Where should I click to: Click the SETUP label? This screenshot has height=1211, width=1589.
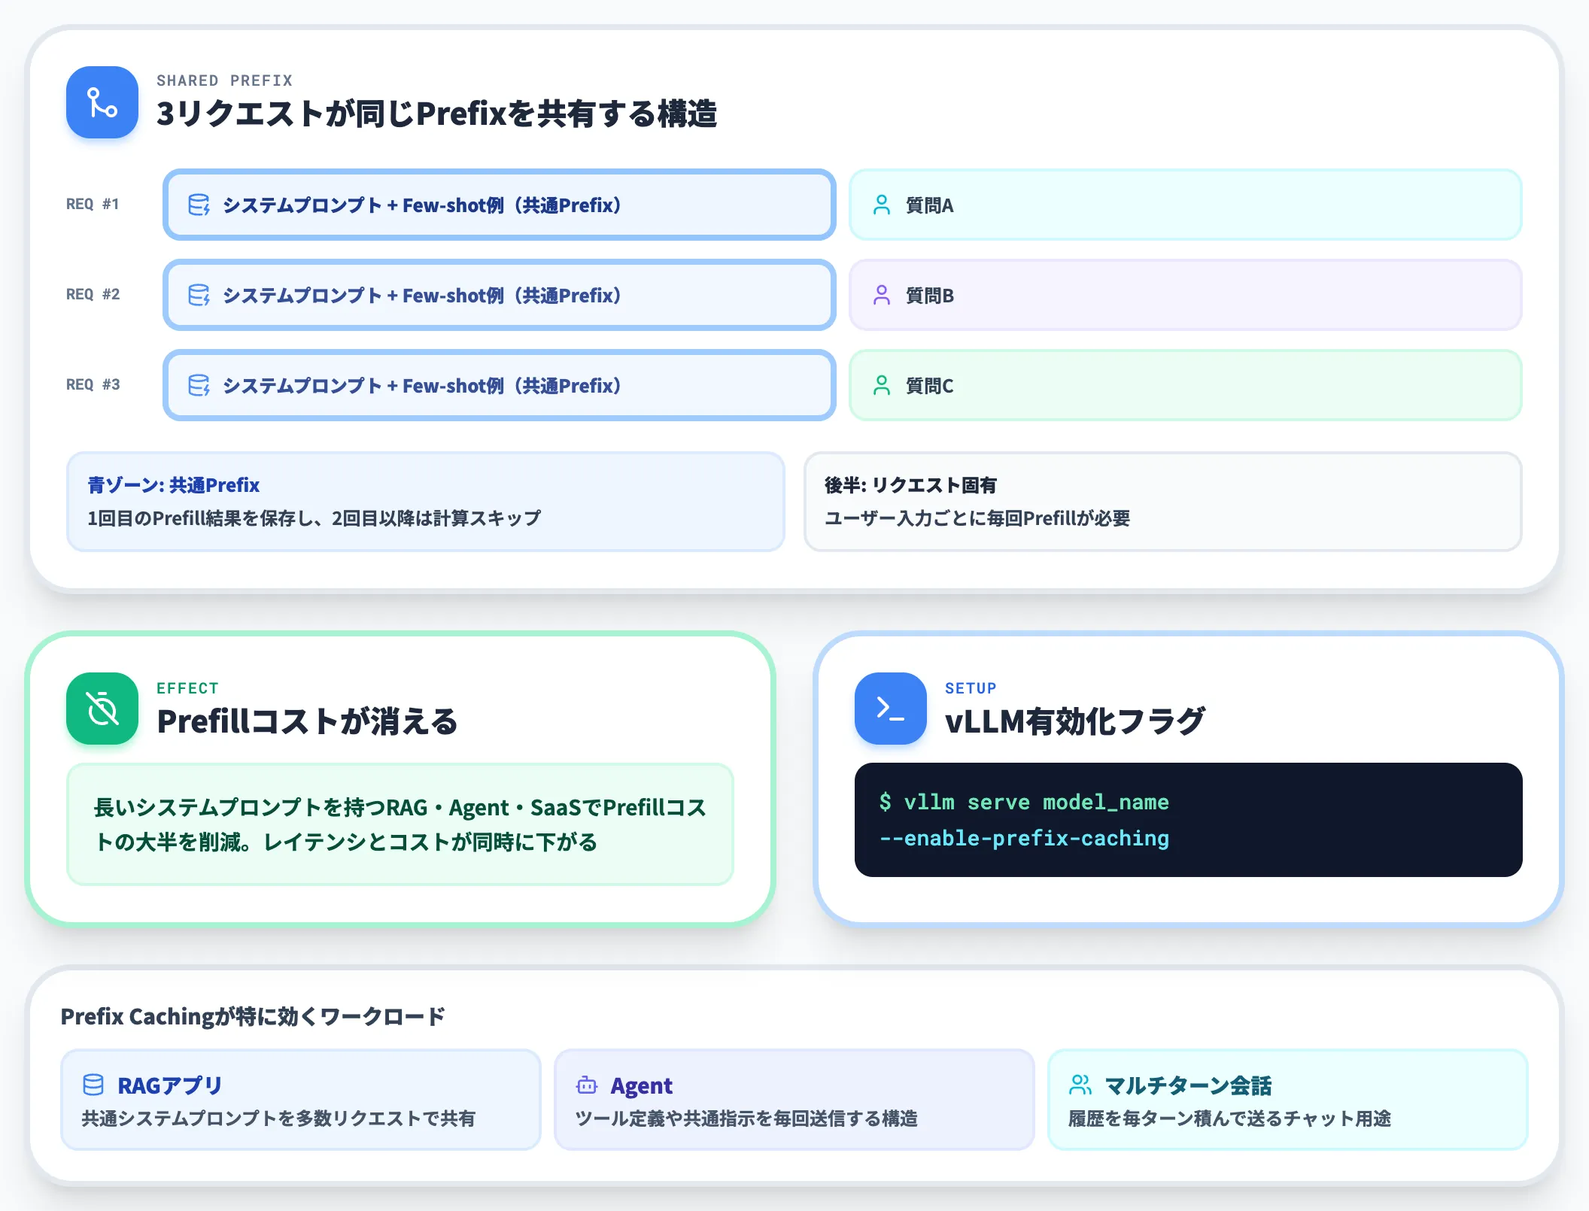[971, 688]
